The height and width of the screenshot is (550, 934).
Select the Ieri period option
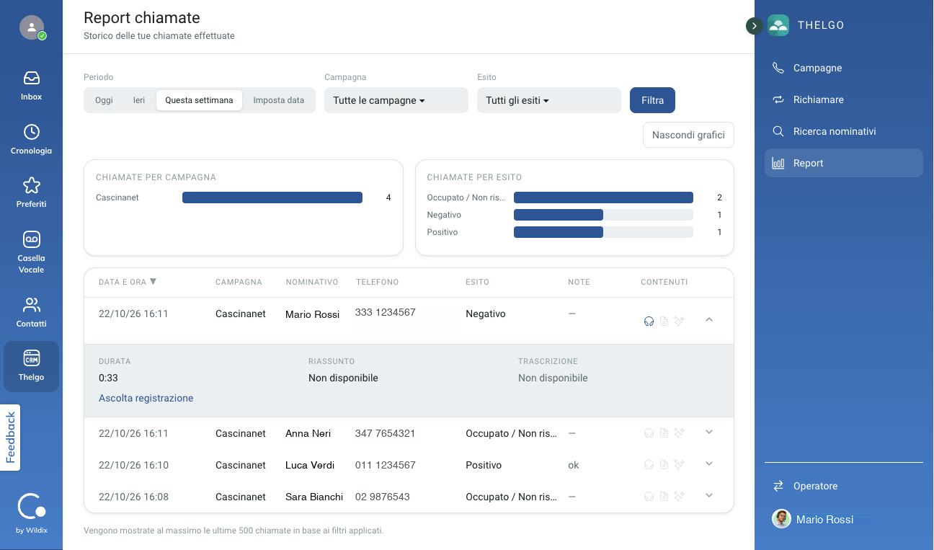pos(139,100)
